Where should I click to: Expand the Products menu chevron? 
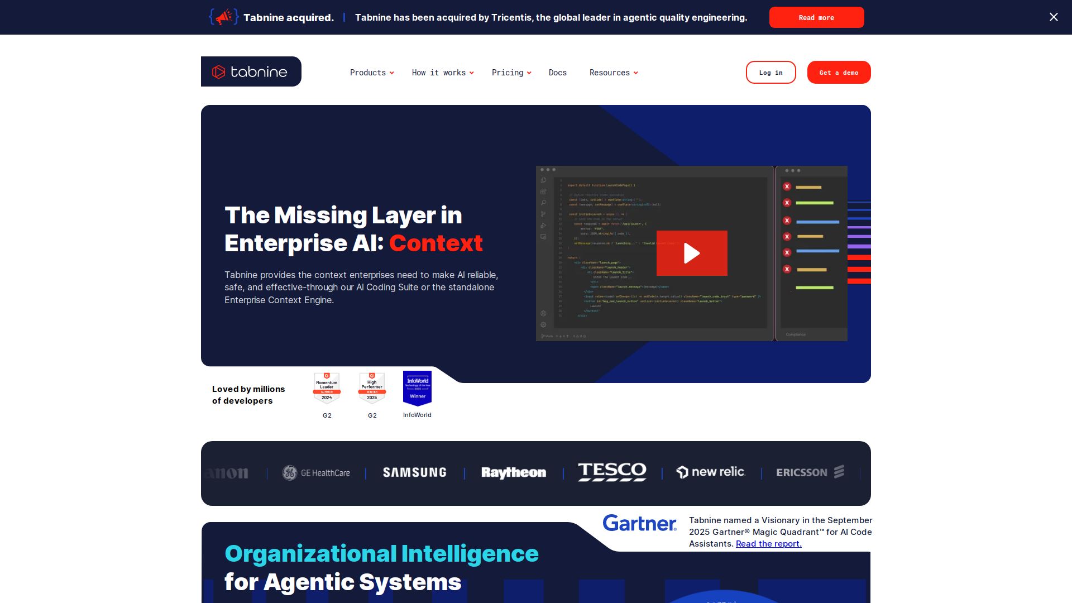(392, 73)
